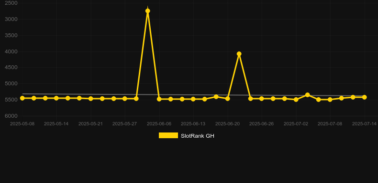Select the data point above 2025-07-02
Viewport: 378px width, 183px height.
pyautogui.click(x=296, y=100)
